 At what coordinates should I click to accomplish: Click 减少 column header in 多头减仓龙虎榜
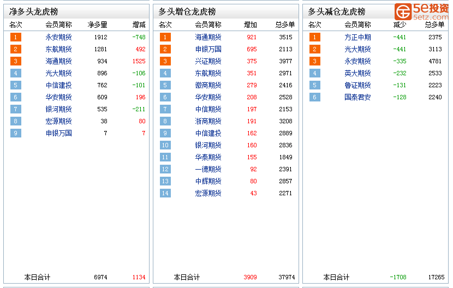tap(400, 25)
